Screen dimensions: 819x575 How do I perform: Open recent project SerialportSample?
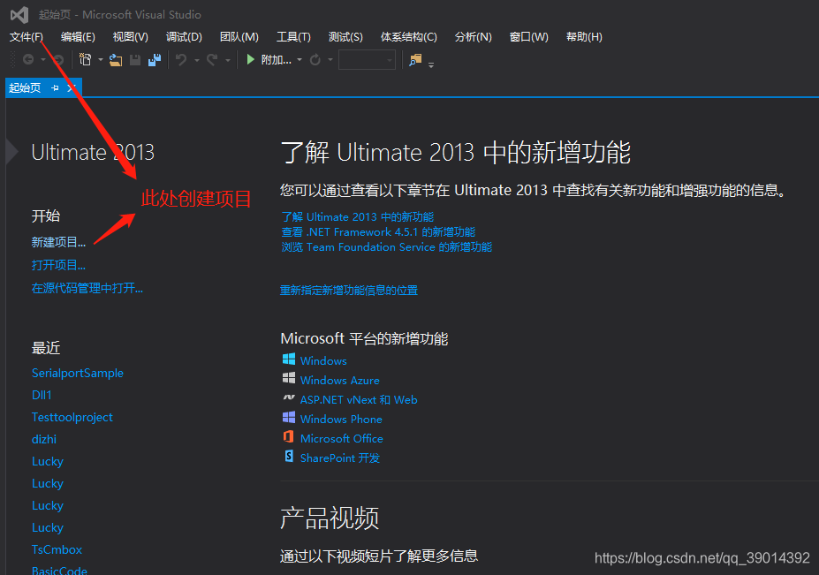[x=77, y=373]
